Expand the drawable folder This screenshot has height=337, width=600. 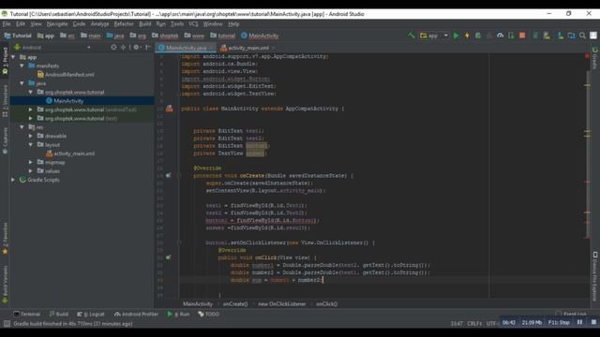(x=31, y=136)
